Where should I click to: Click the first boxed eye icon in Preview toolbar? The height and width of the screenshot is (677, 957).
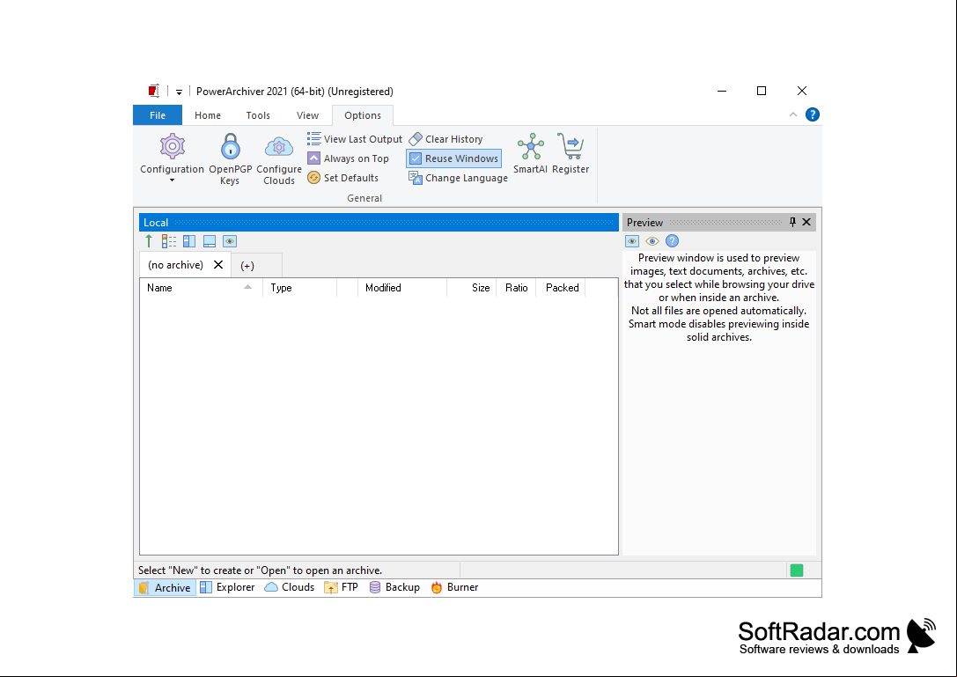tap(632, 241)
